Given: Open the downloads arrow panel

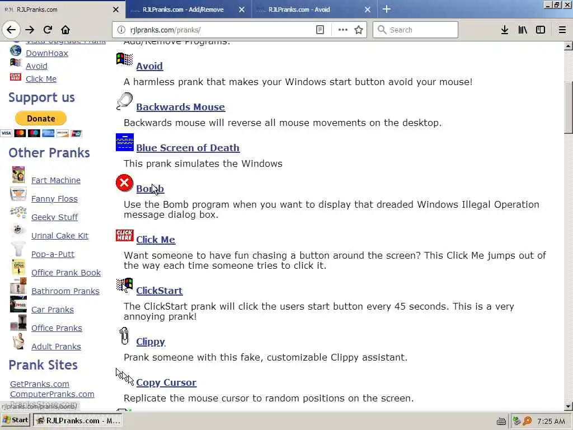Looking at the screenshot, I should click(505, 30).
